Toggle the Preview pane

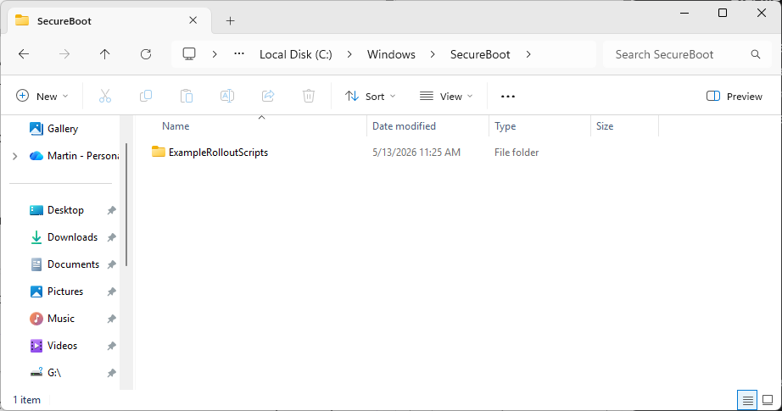click(x=735, y=96)
